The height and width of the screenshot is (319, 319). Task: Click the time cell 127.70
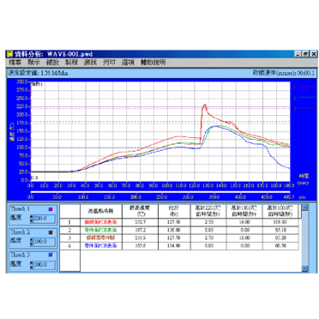click(x=174, y=238)
